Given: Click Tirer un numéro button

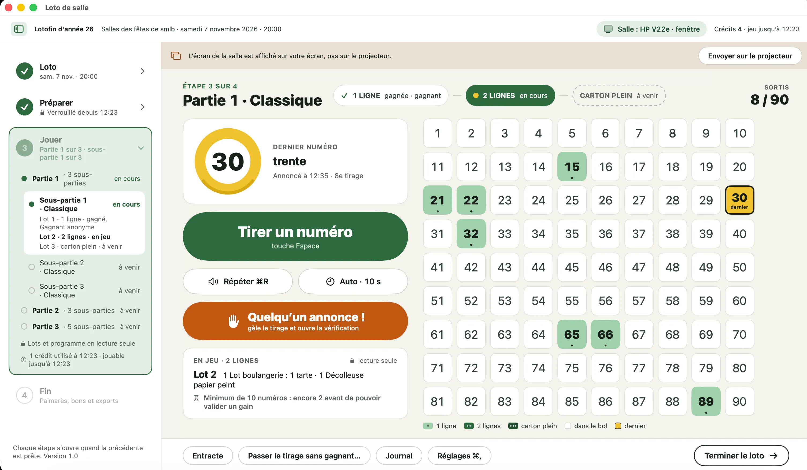Looking at the screenshot, I should pos(295,237).
